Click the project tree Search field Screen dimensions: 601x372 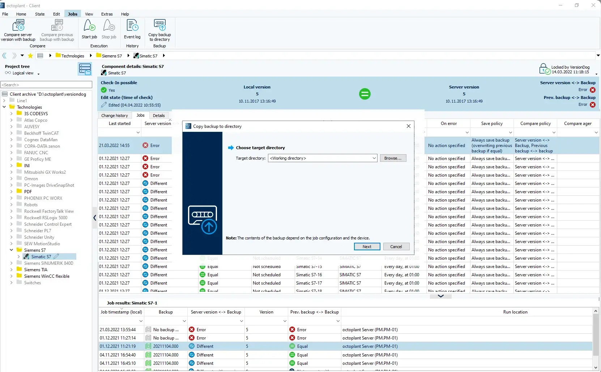click(47, 85)
